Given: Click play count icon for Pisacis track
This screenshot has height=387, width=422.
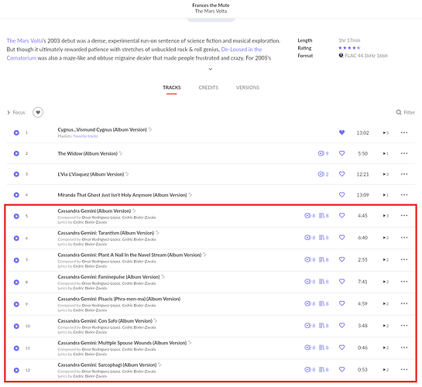Looking at the screenshot, I should pyautogui.click(x=386, y=303).
